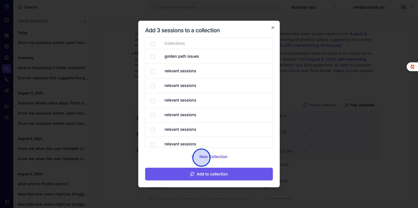This screenshot has width=418, height=208.
Task: Click the Search across sessions input field
Action: [214, 7]
